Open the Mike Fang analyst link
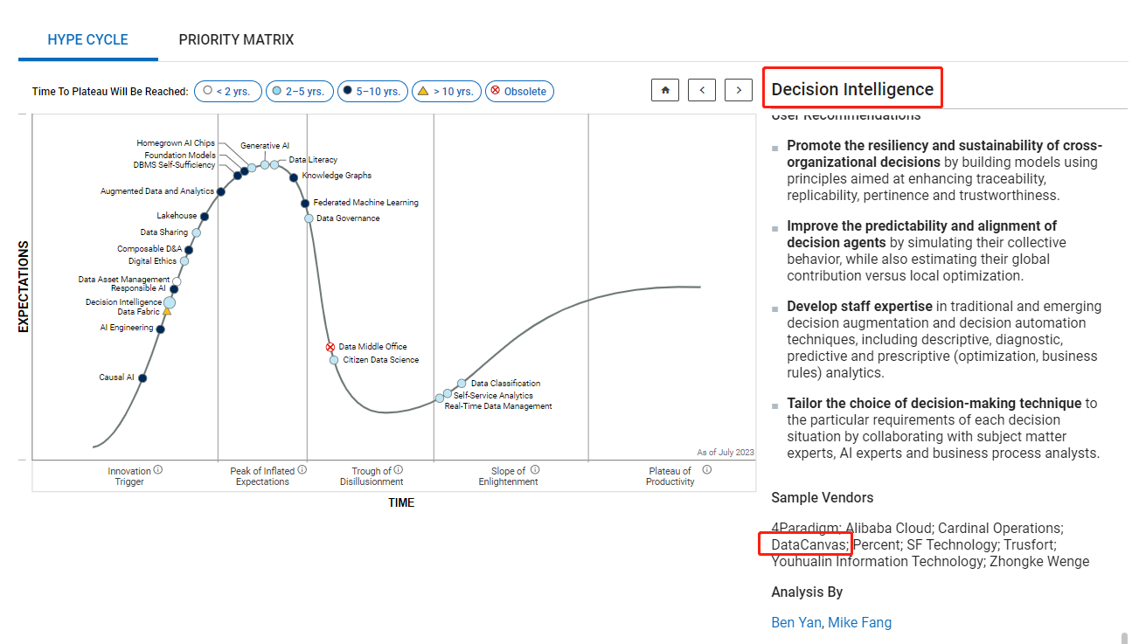The width and height of the screenshot is (1132, 644). pos(859,622)
